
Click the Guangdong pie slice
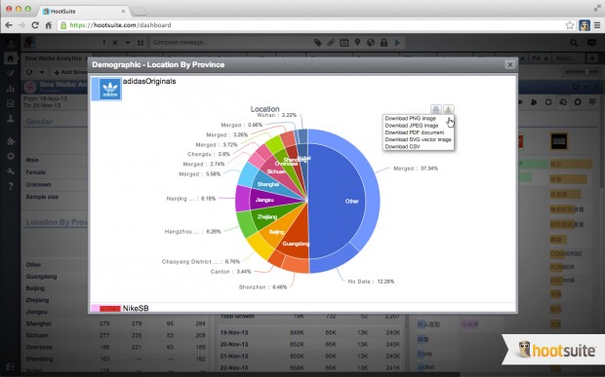[x=297, y=238]
